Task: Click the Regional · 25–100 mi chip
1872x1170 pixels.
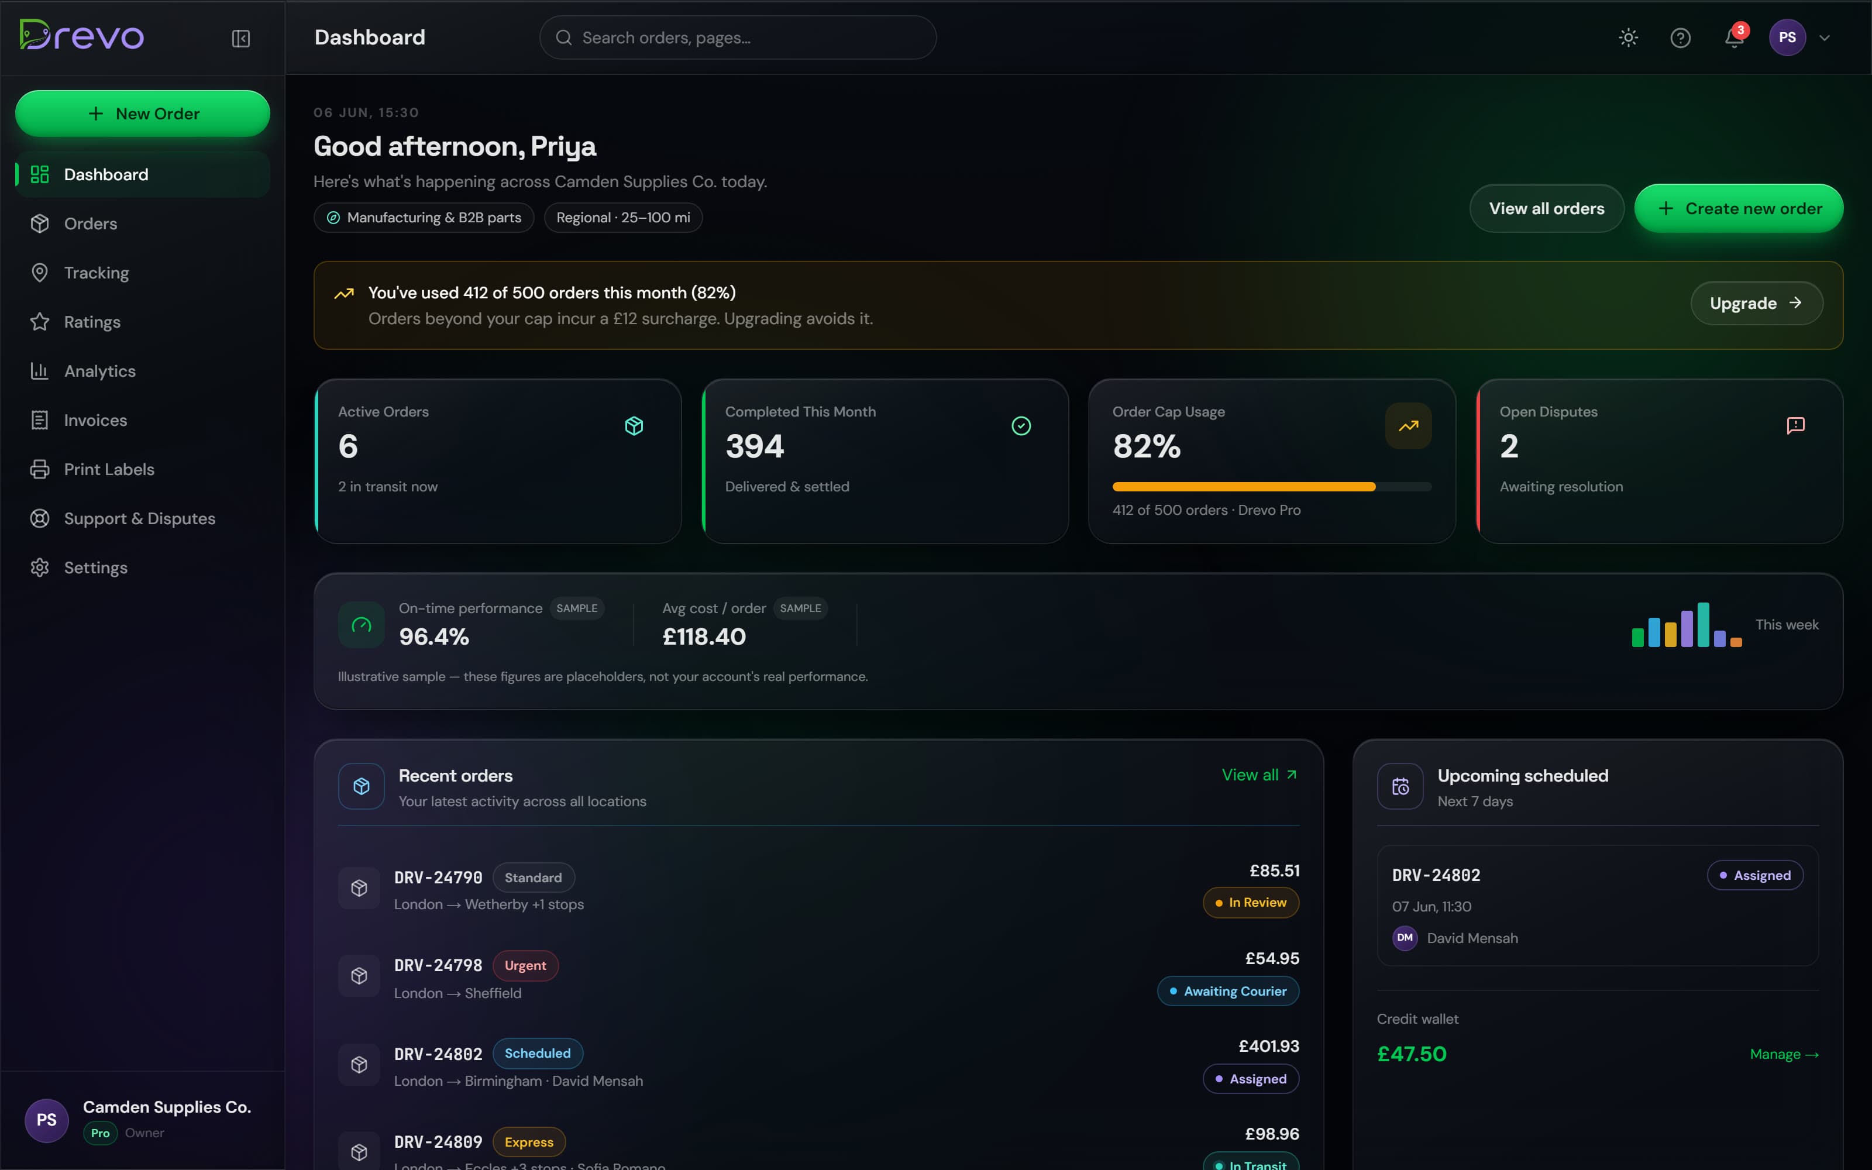Action: (622, 218)
